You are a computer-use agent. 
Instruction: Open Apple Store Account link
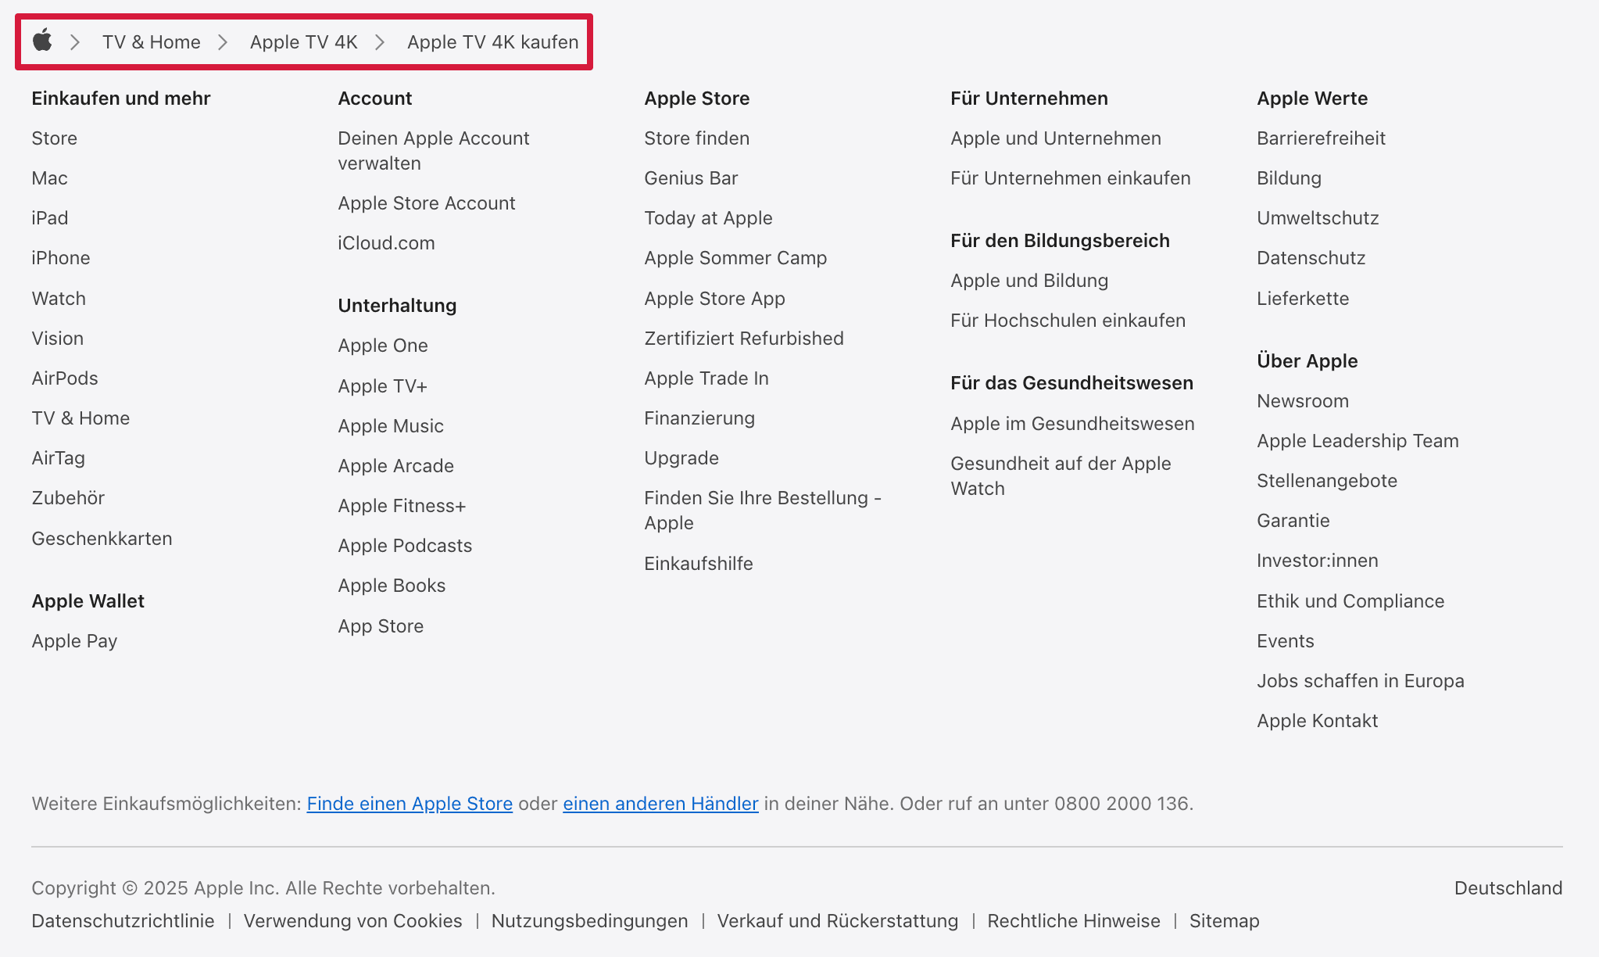[427, 203]
